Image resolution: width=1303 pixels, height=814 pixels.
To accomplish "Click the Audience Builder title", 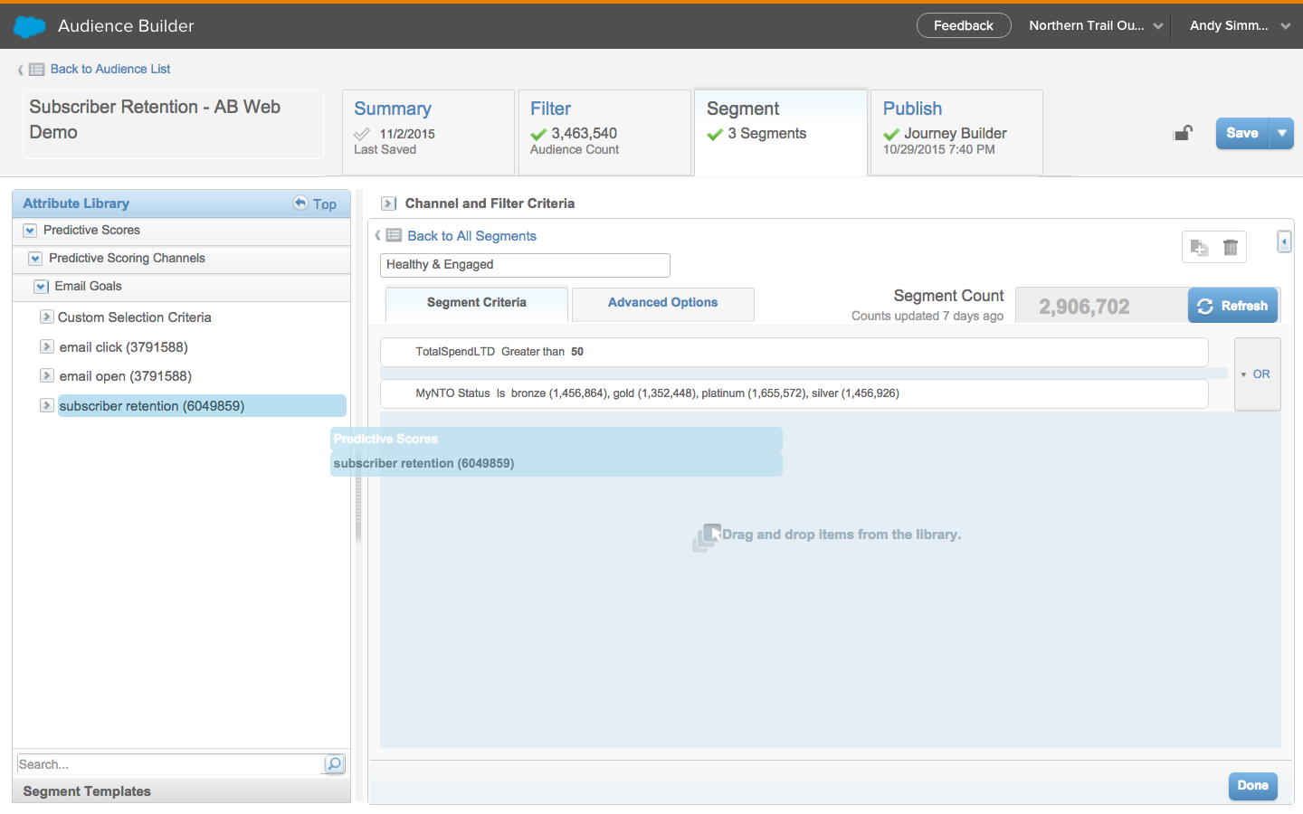I will [x=126, y=26].
